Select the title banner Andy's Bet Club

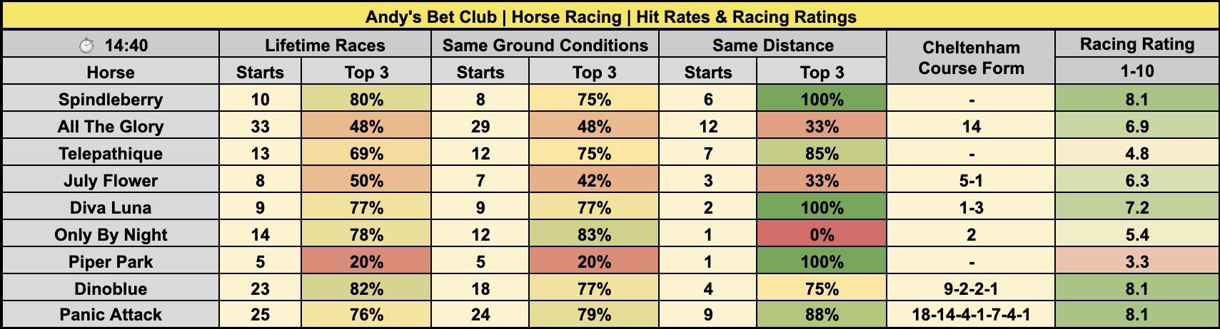click(610, 16)
